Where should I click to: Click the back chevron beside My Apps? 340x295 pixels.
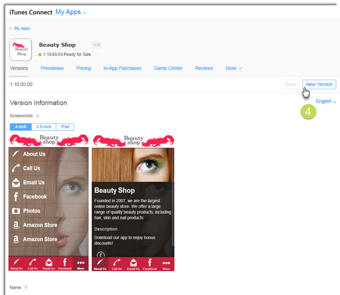point(11,29)
